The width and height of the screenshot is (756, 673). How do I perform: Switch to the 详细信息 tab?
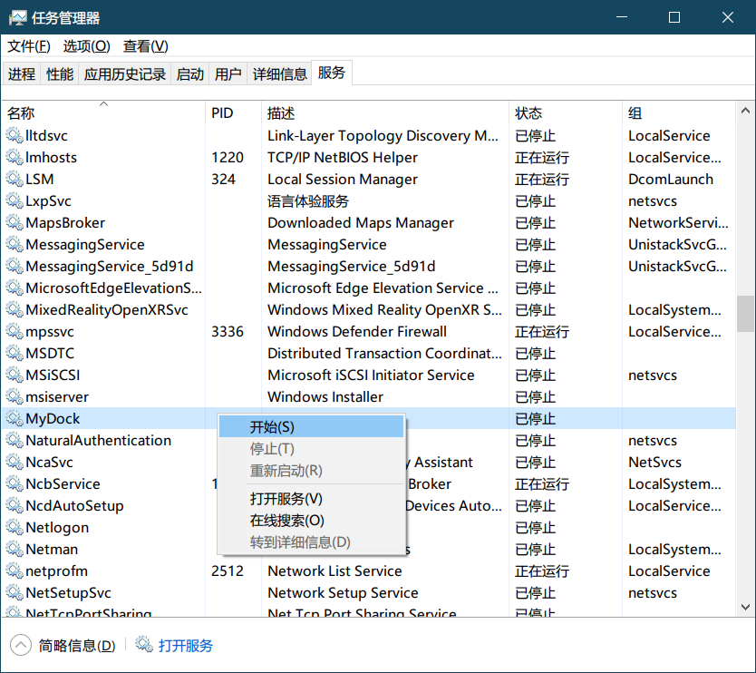(279, 73)
